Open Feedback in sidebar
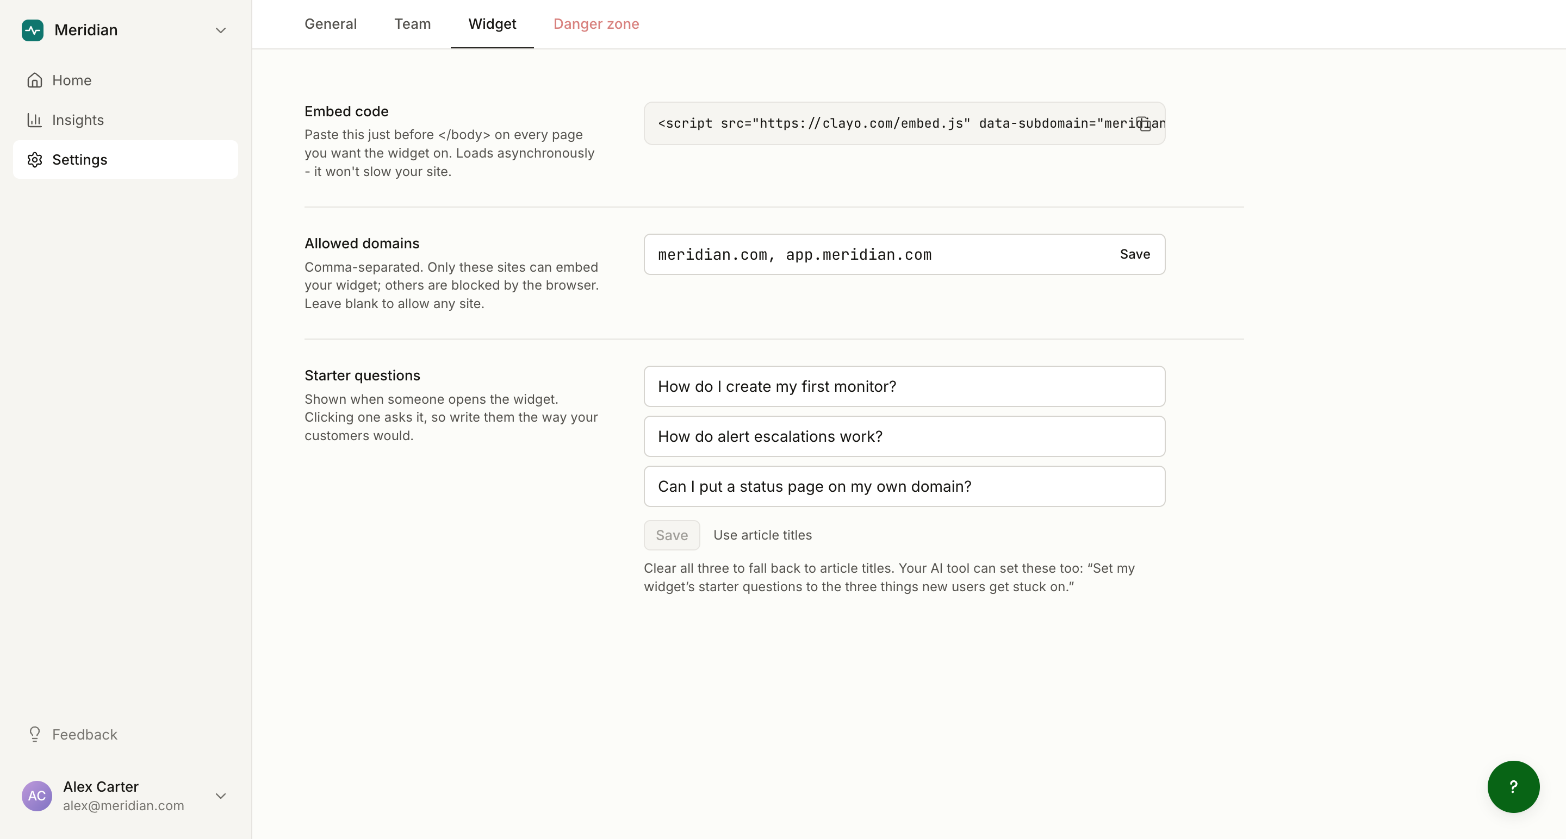Viewport: 1566px width, 839px height. pyautogui.click(x=125, y=735)
